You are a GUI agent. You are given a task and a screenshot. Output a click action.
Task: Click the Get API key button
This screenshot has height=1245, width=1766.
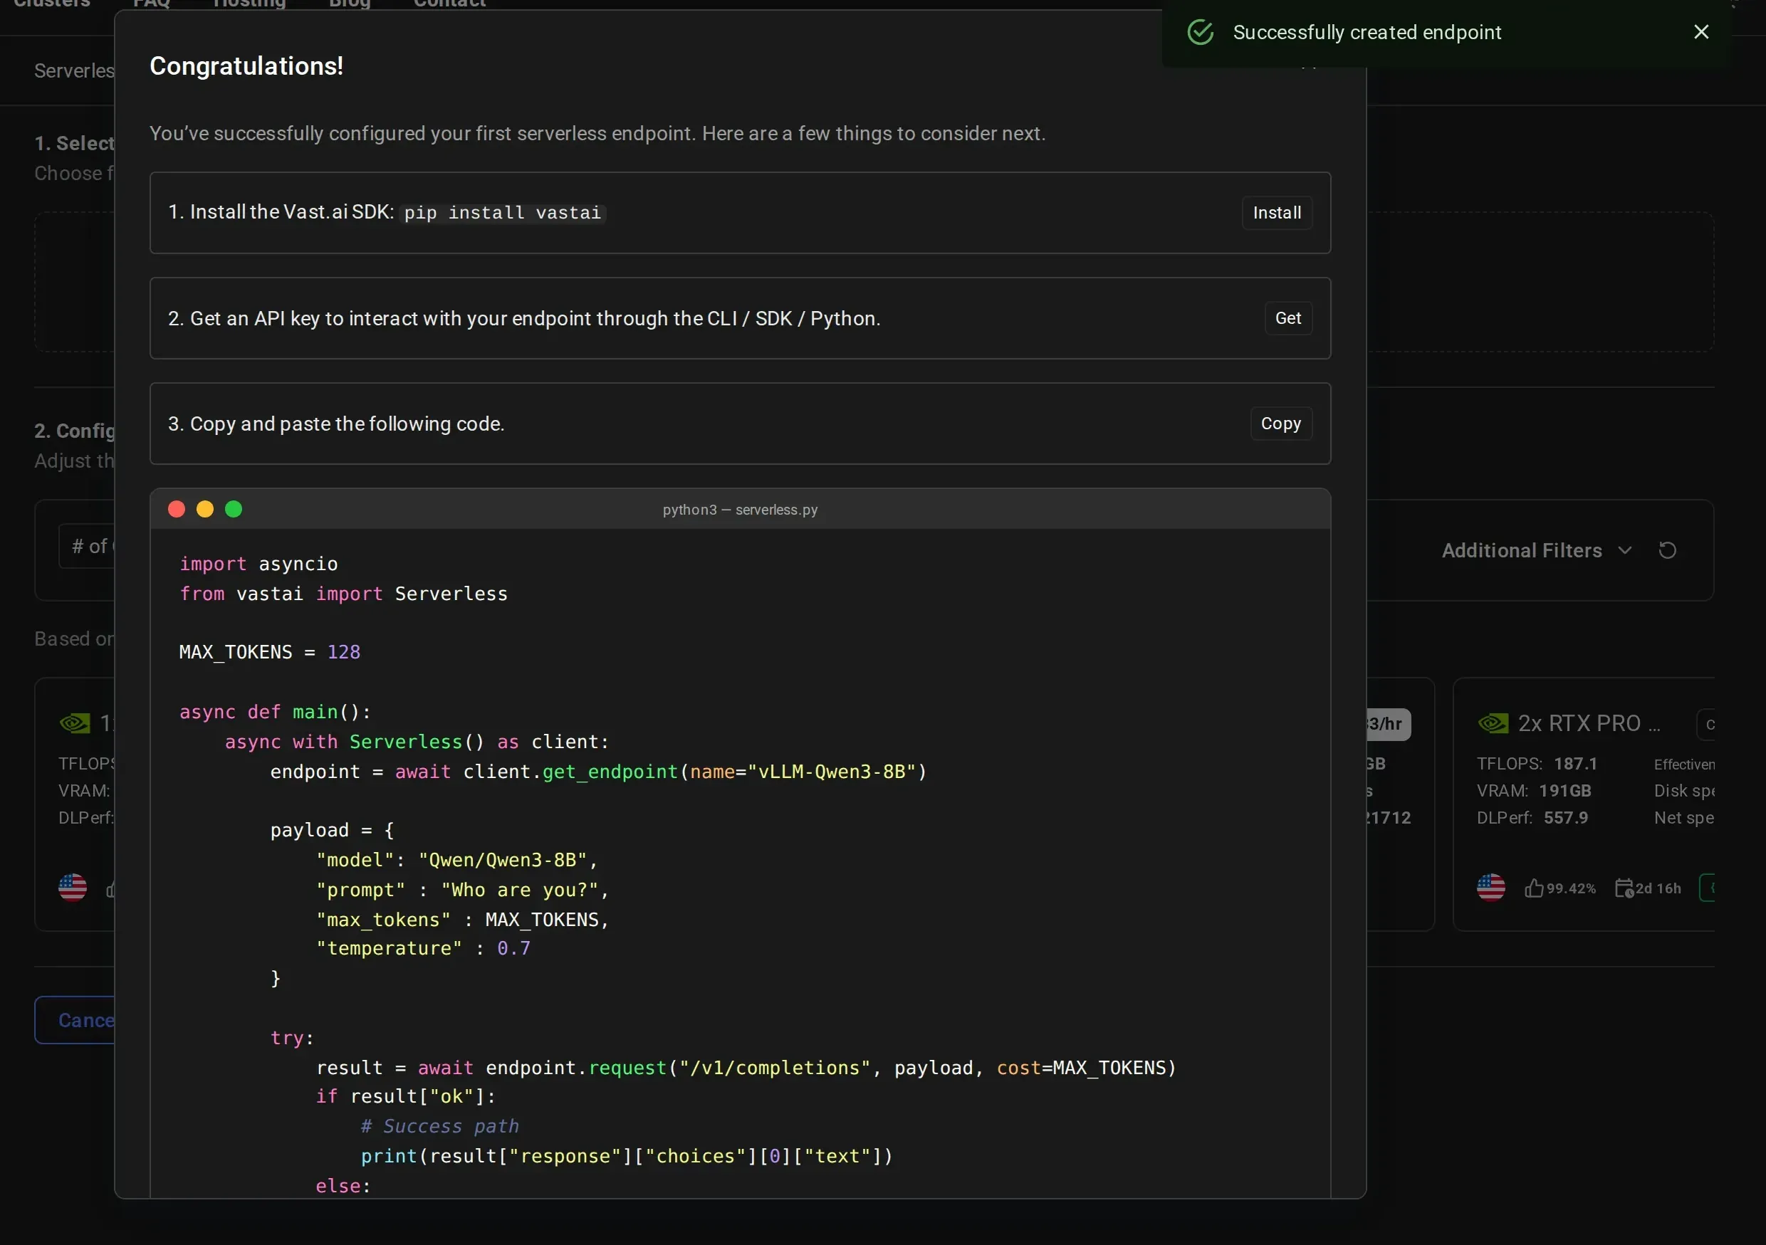pyautogui.click(x=1288, y=317)
